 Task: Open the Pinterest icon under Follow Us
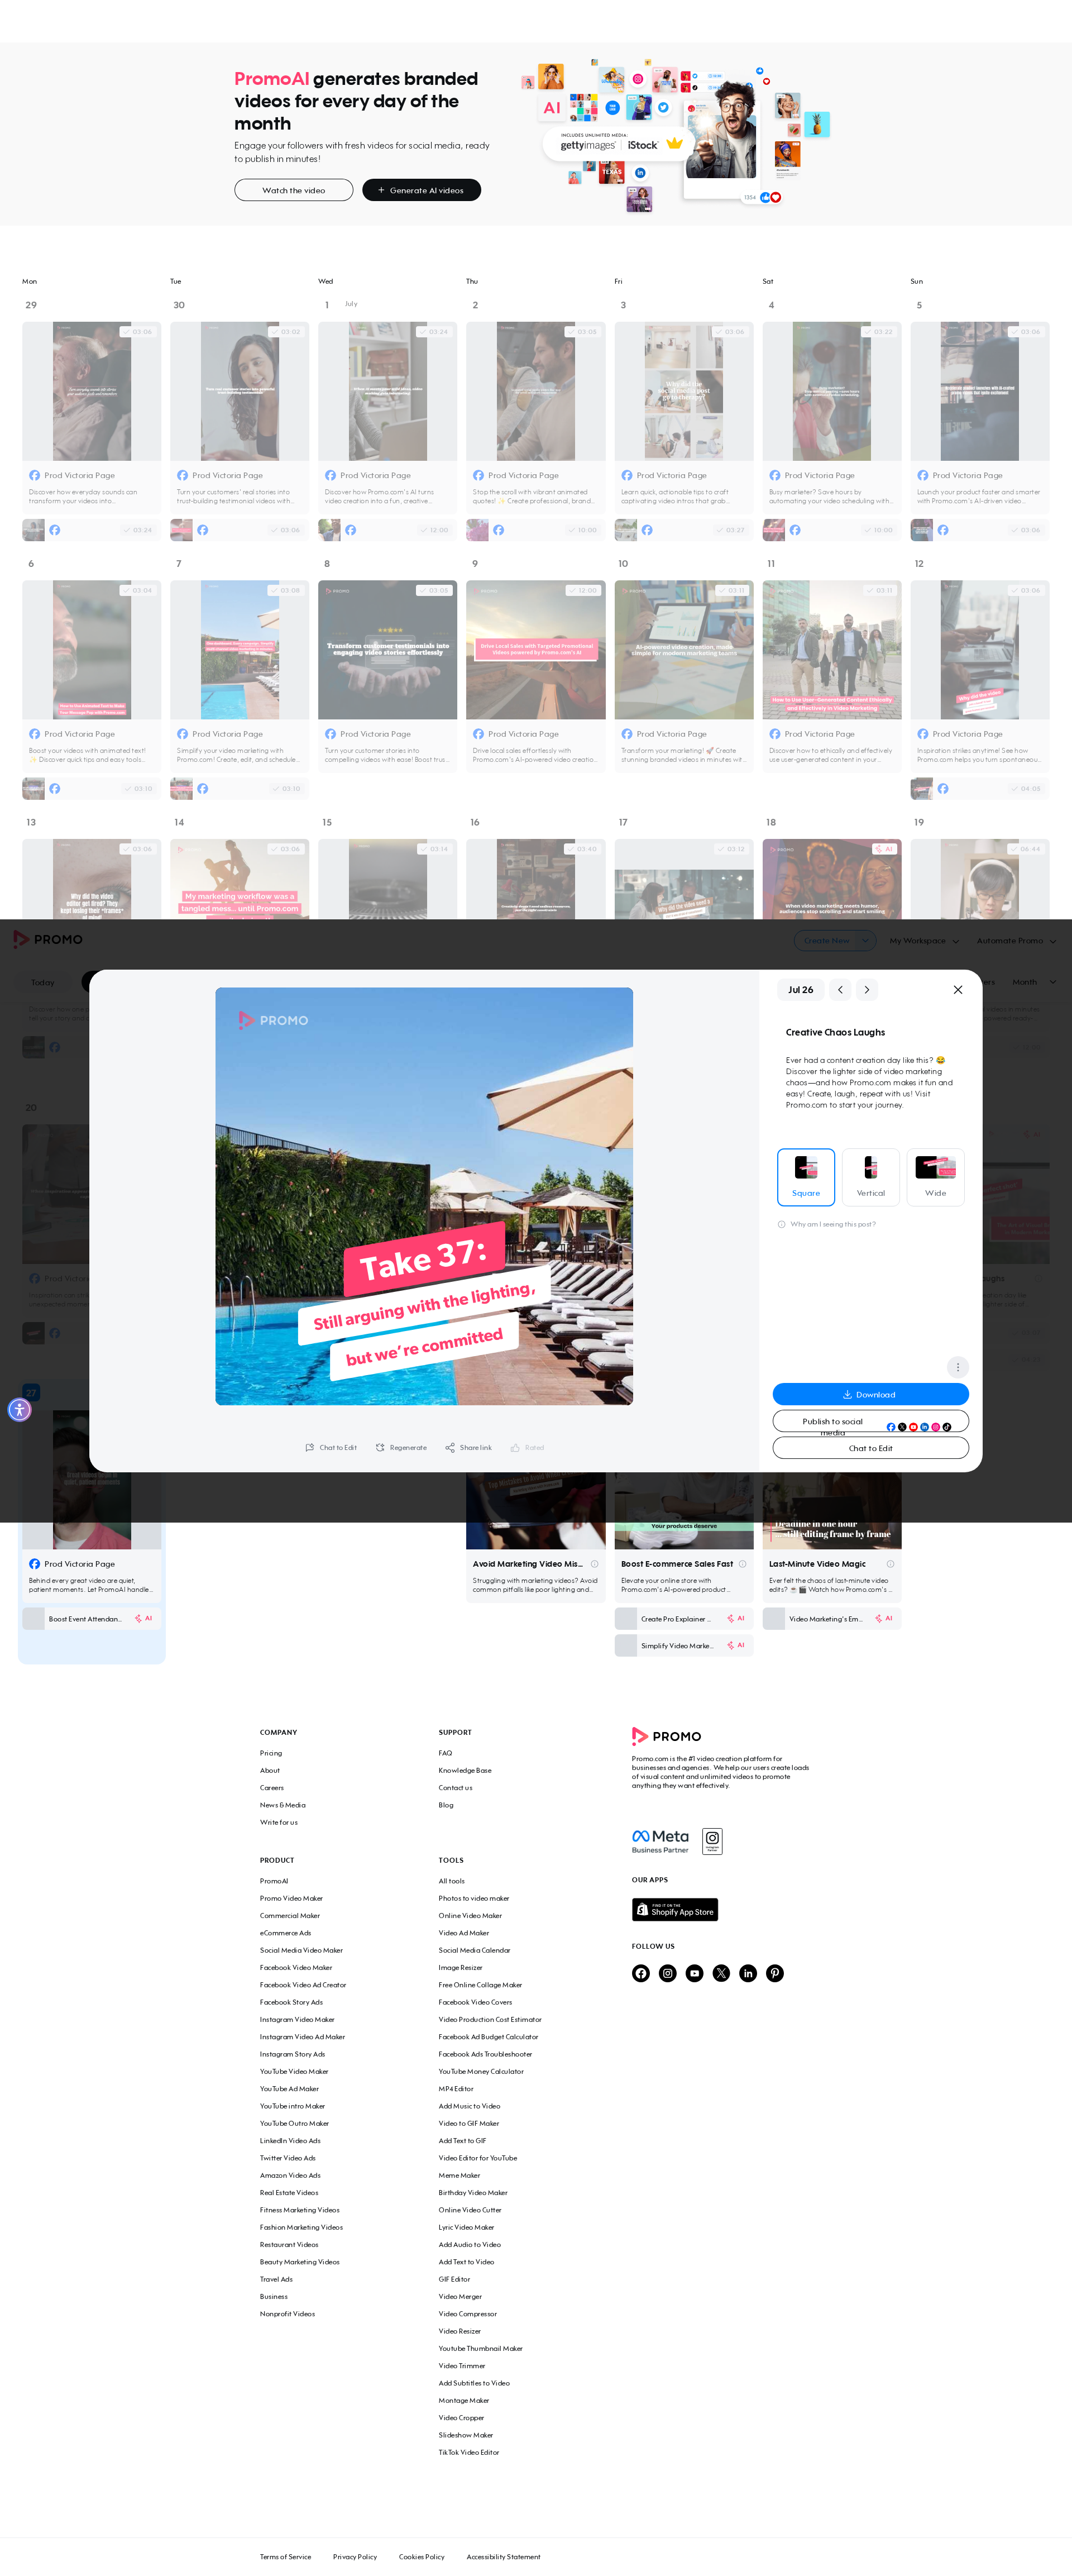tap(775, 1973)
